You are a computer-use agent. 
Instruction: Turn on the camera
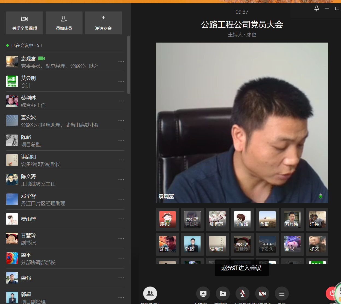coord(262,294)
